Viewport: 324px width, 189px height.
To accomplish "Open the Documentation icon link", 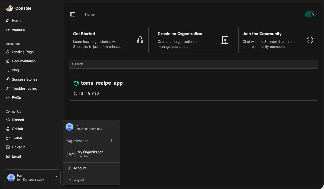I will (x=8, y=61).
